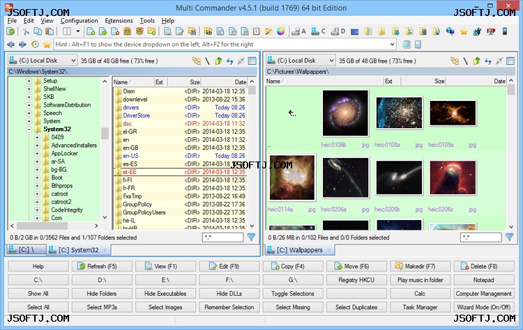Click the Select Duplicates button
The width and height of the screenshot is (523, 330).
point(356,307)
